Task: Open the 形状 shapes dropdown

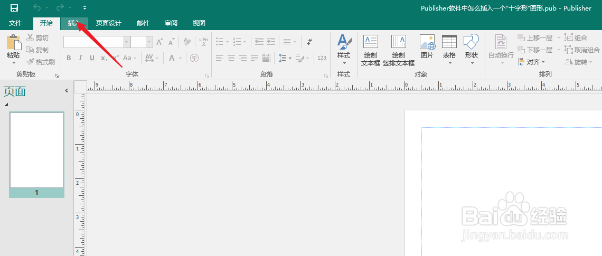Action: (471, 50)
